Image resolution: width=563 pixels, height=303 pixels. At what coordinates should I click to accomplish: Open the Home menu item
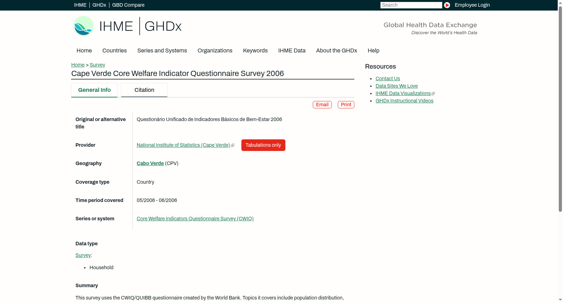pyautogui.click(x=84, y=50)
